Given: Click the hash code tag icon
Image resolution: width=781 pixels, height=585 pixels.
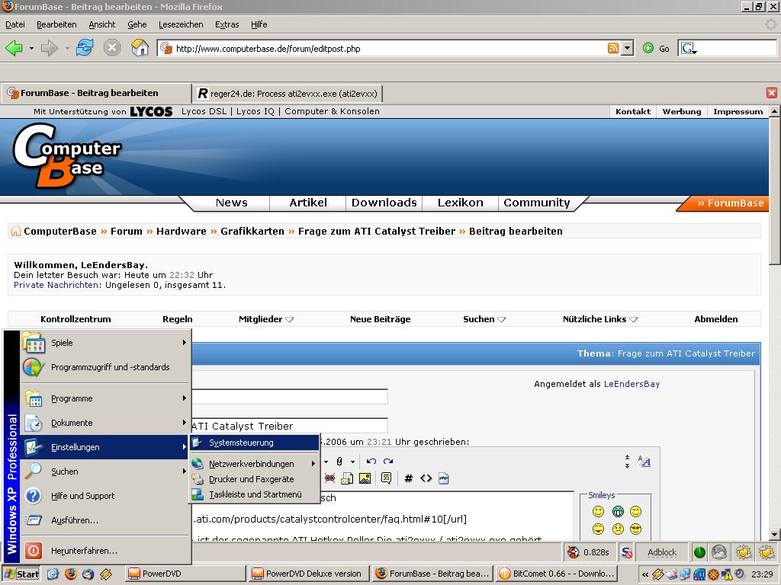Looking at the screenshot, I should click(409, 478).
